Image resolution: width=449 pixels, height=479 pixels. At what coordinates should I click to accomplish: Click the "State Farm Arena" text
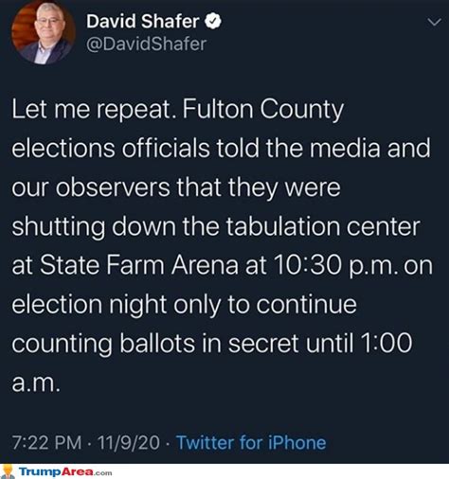pyautogui.click(x=139, y=264)
